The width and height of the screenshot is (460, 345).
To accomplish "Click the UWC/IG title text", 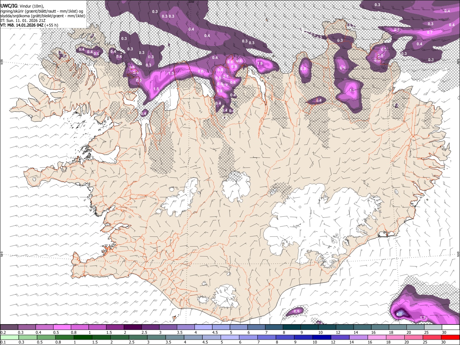I will coord(9,5).
